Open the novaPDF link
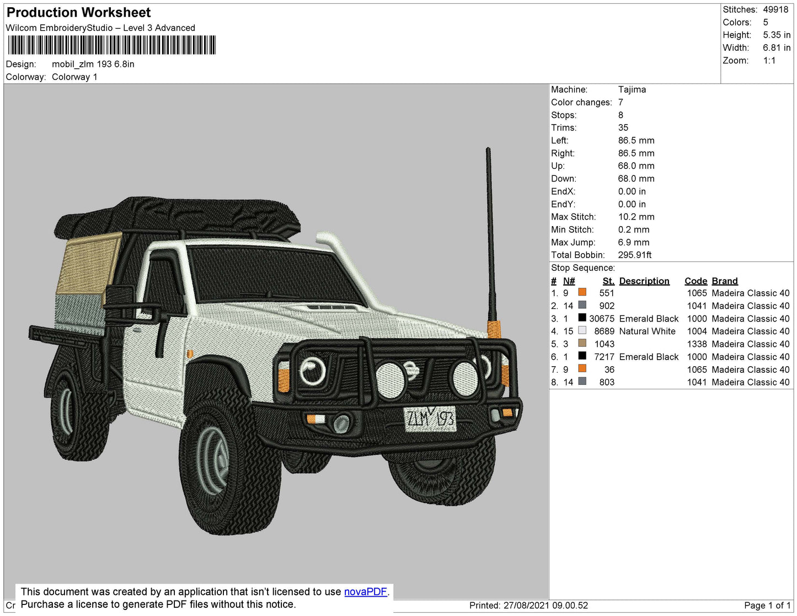Viewport: 797px width, 616px height. coord(366,592)
